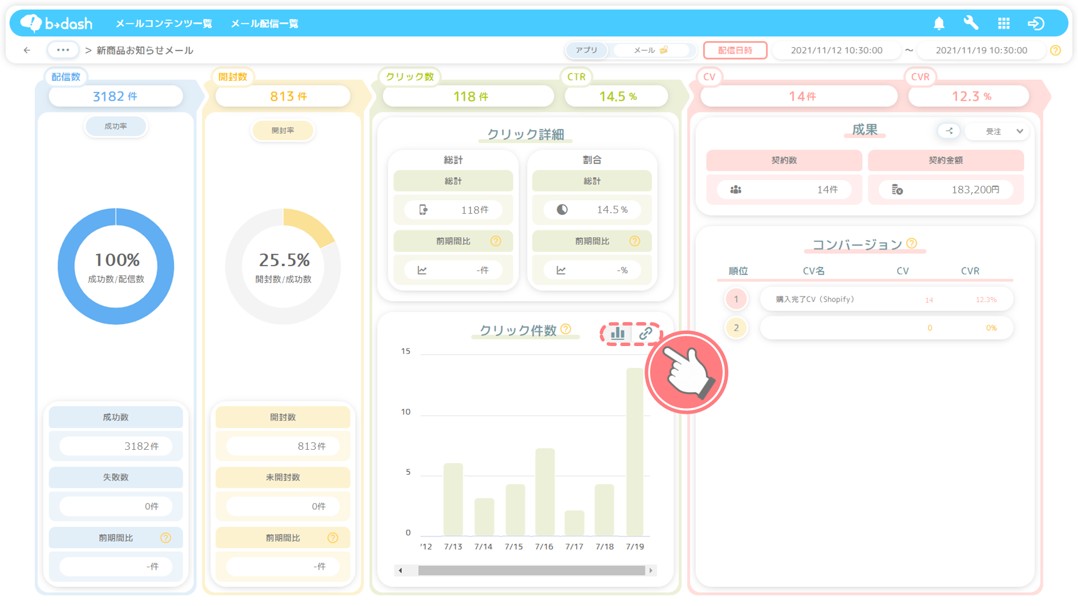This screenshot has width=1078, height=606.
Task: Open the apps grid icon
Action: point(1004,23)
